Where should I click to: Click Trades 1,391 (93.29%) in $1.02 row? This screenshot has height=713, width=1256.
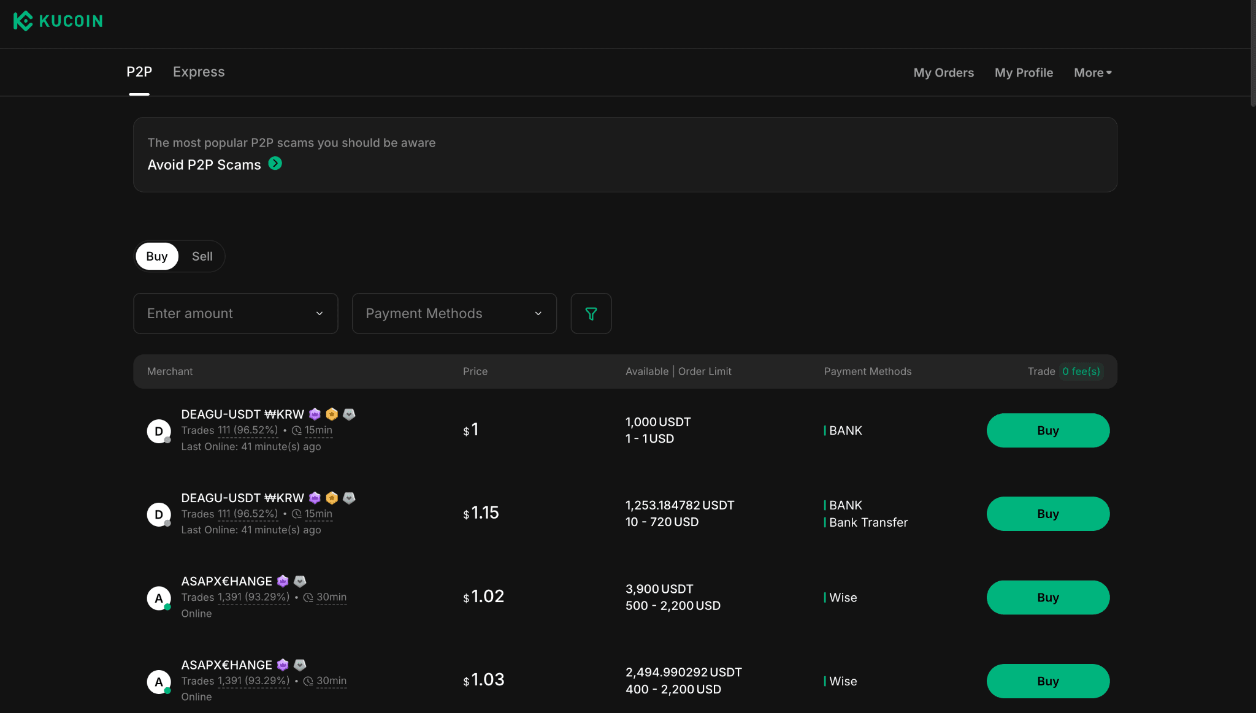coord(235,597)
